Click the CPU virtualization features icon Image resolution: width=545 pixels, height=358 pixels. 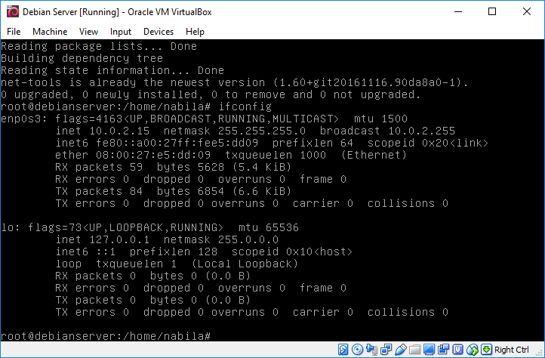[457, 349]
